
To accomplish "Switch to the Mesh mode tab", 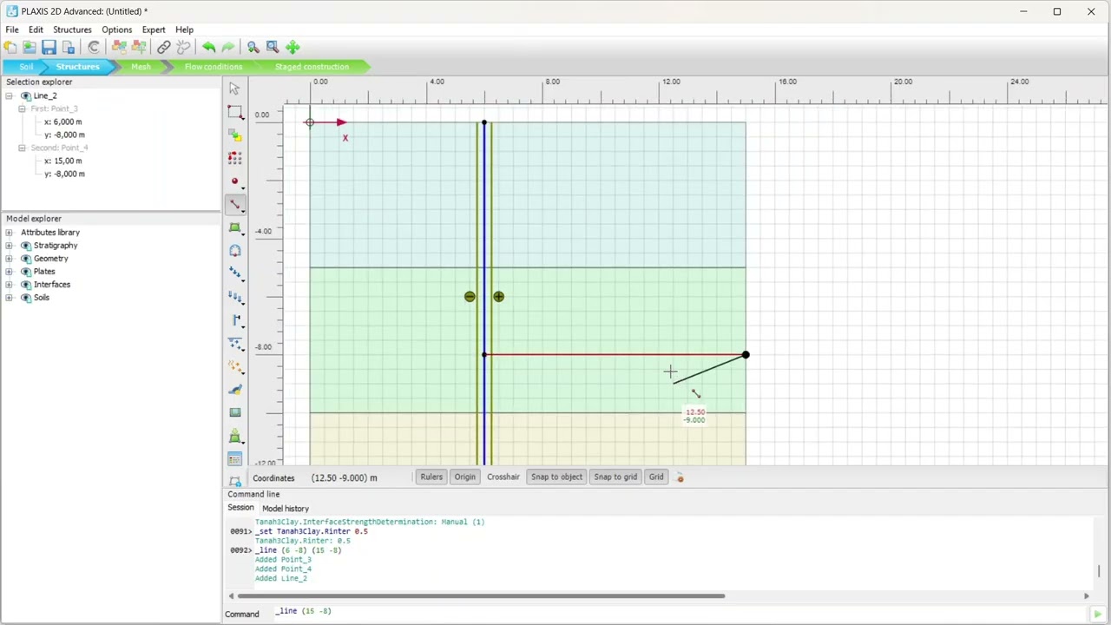I will point(141,67).
